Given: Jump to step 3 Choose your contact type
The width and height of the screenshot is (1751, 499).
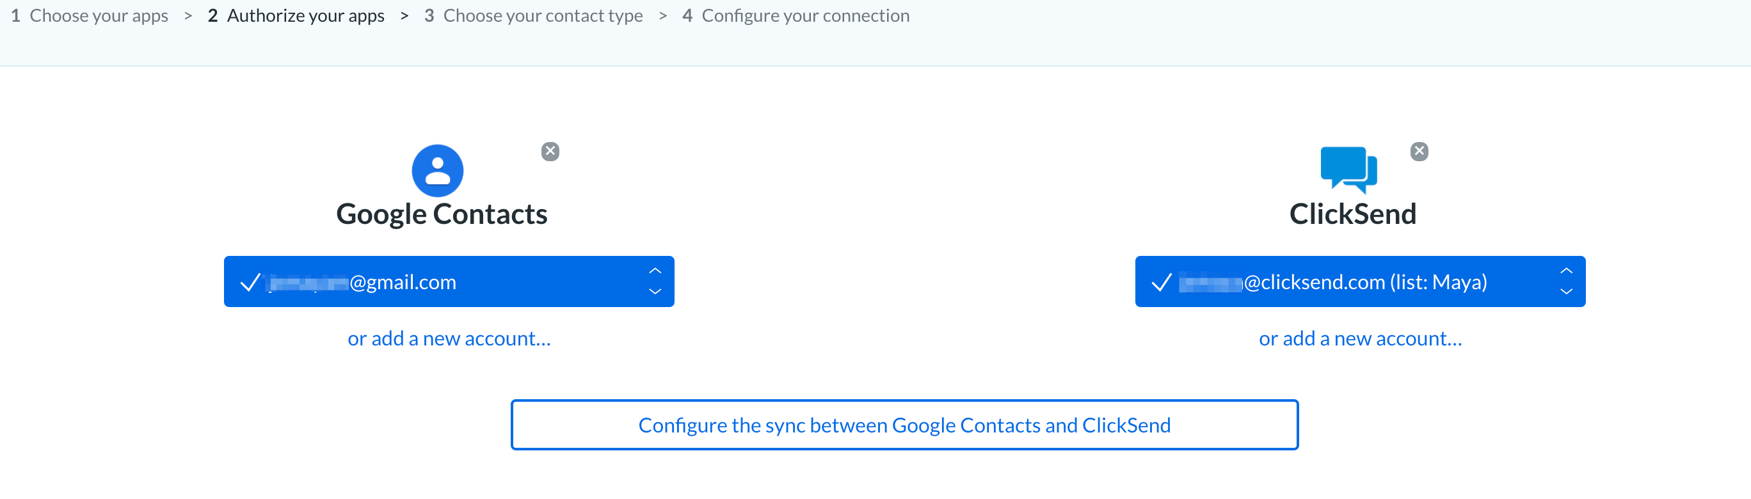Looking at the screenshot, I should 534,15.
